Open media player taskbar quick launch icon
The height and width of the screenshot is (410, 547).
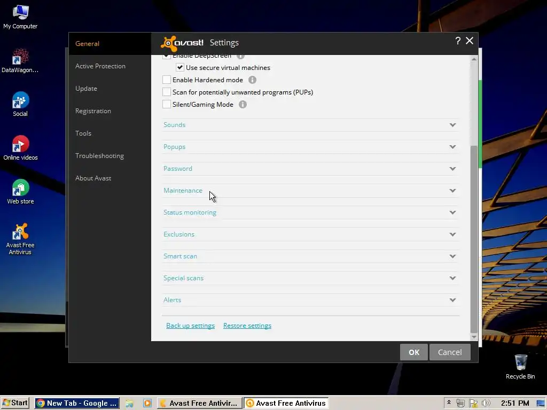point(147,404)
